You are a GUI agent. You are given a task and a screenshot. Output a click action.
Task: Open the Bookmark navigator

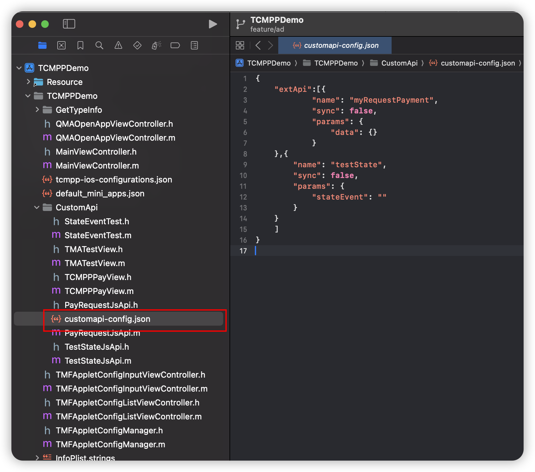pyautogui.click(x=80, y=46)
